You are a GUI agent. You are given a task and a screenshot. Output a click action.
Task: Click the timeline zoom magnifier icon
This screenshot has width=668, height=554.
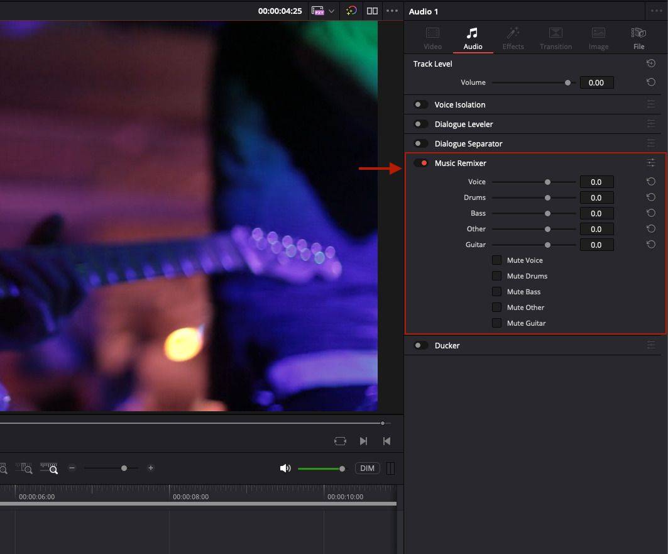click(48, 468)
